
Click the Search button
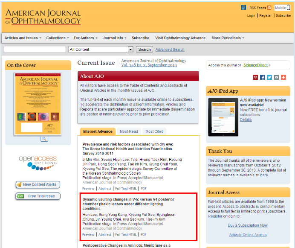(145, 50)
